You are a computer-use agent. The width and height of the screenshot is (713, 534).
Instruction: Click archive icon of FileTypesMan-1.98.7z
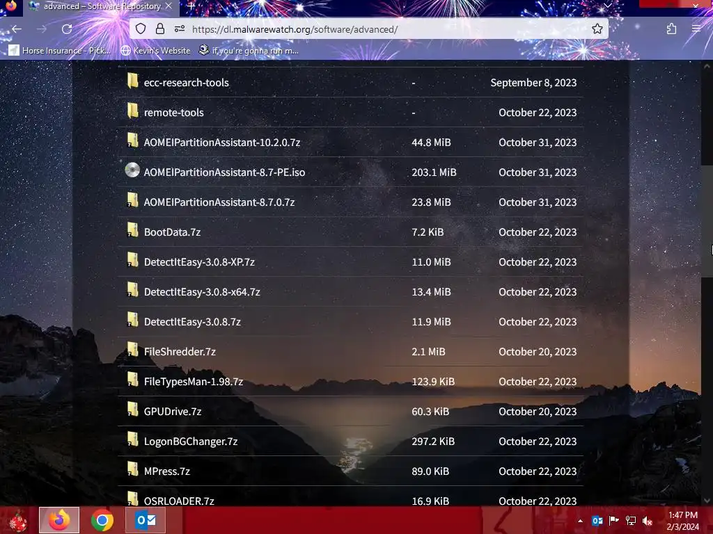pyautogui.click(x=132, y=380)
